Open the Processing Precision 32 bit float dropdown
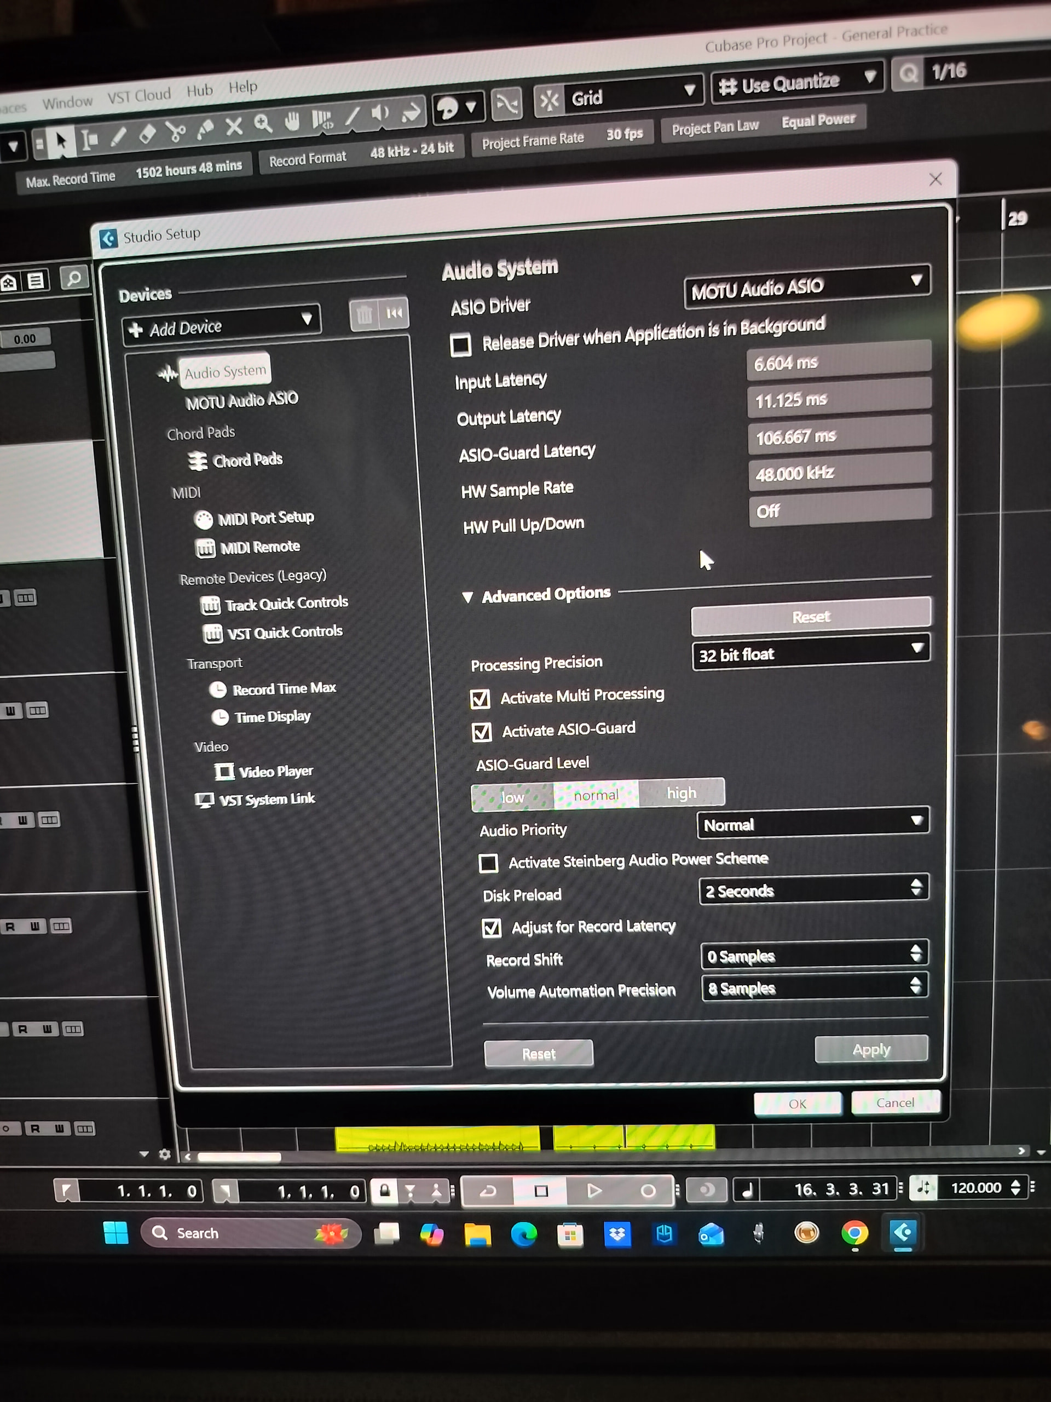The image size is (1051, 1402). pyautogui.click(x=810, y=652)
